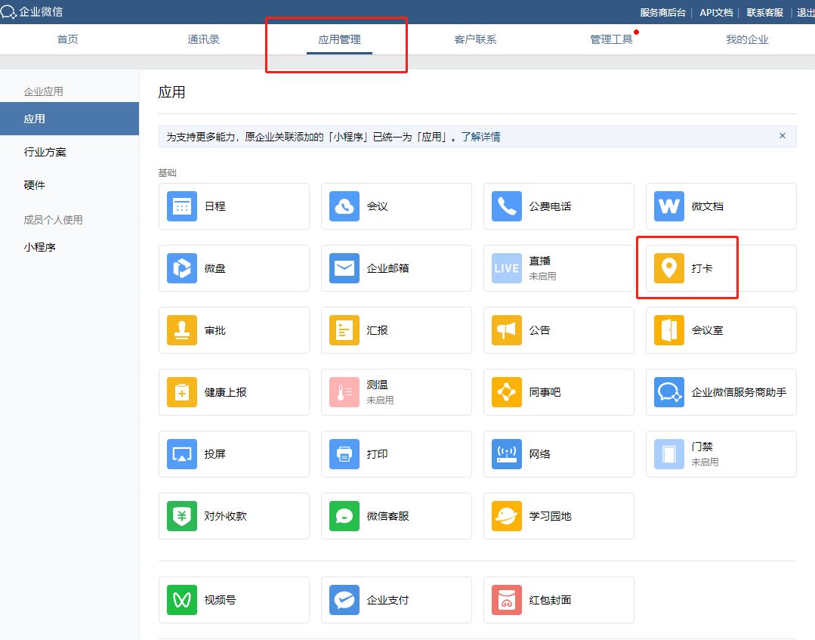The height and width of the screenshot is (640, 815).
Task: Open the 服务商后台 link
Action: coord(662,13)
